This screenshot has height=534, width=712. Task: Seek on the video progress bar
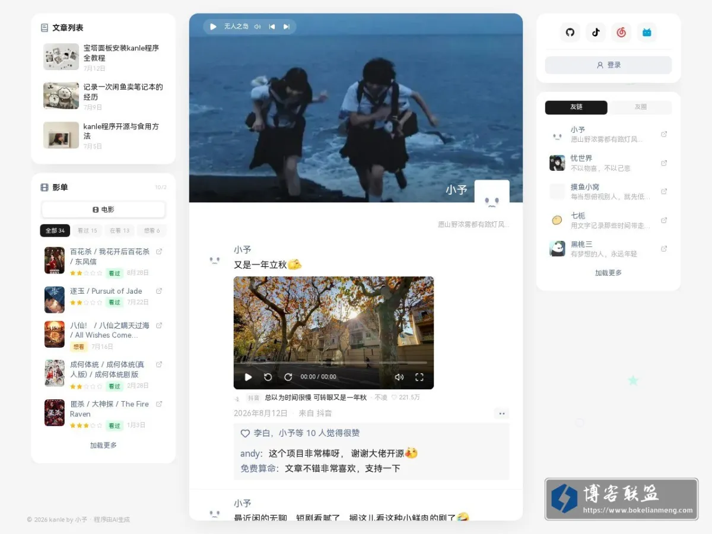click(x=333, y=363)
